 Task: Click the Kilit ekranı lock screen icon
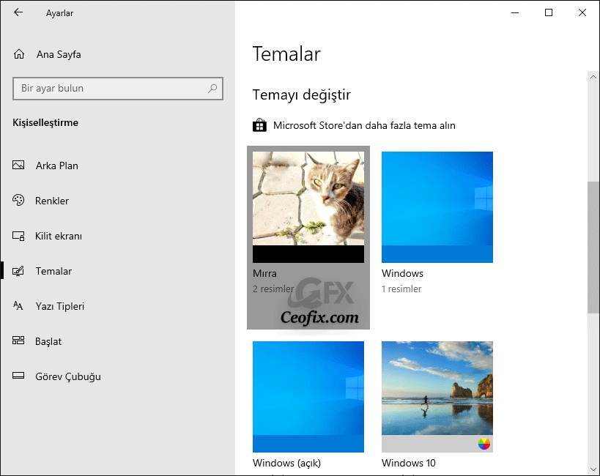[18, 236]
